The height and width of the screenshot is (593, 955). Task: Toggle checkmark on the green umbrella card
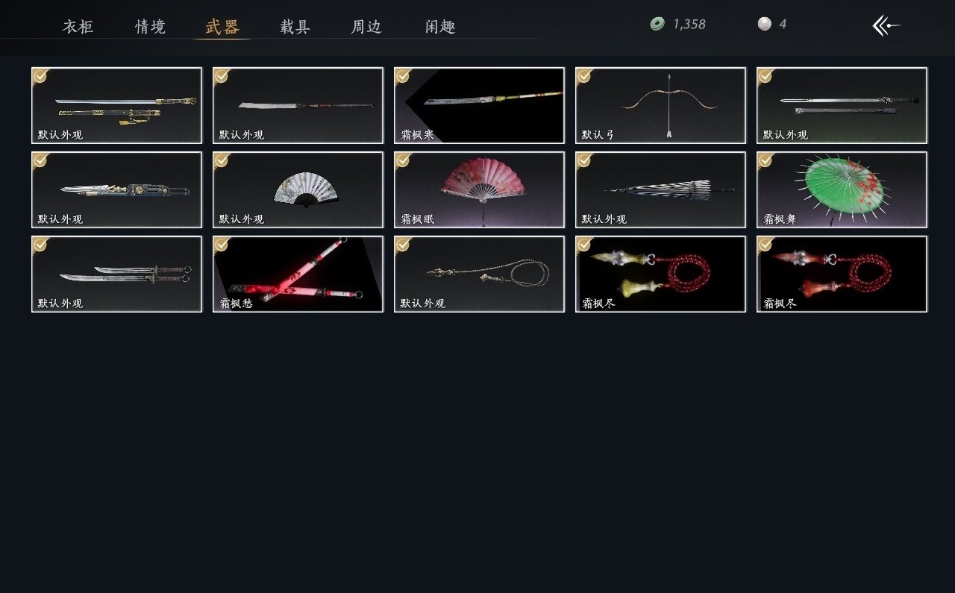765,160
